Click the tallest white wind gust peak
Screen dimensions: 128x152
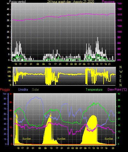tap(98, 38)
